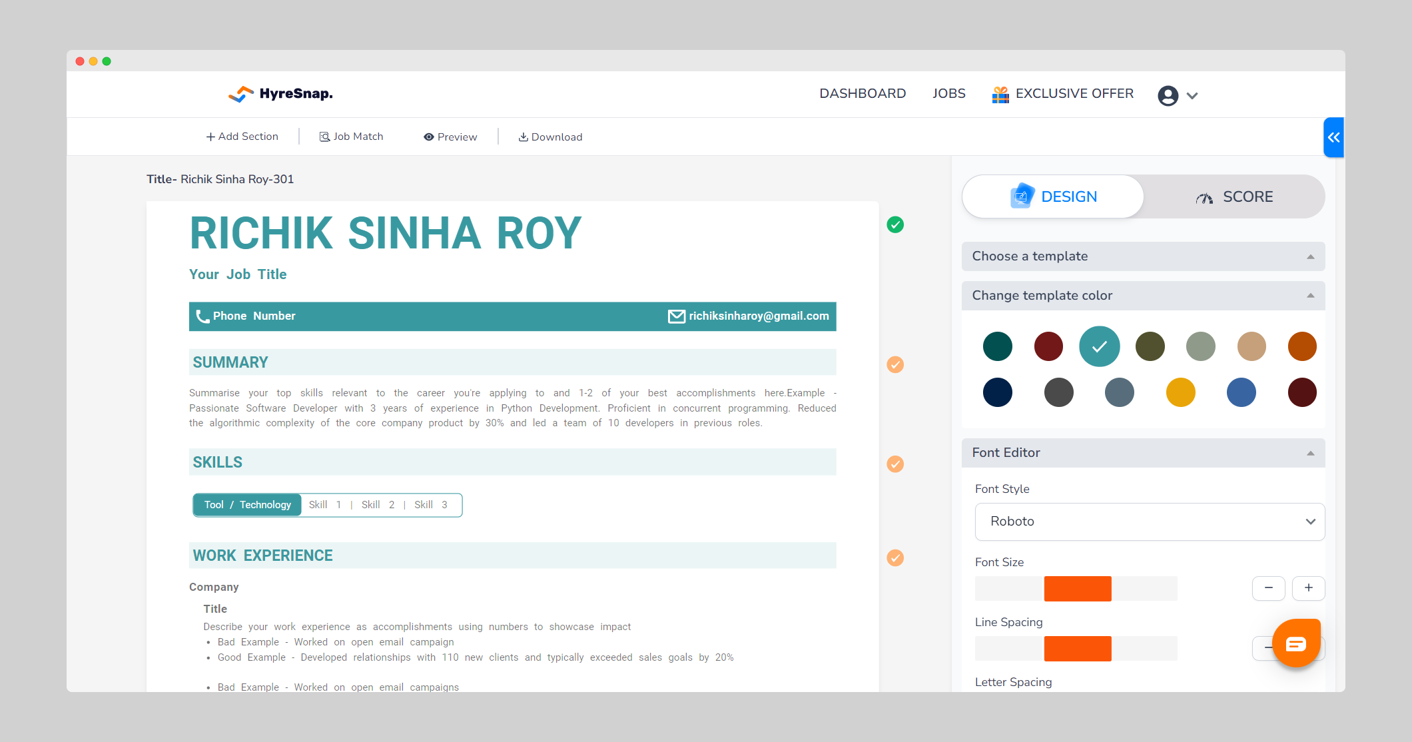
Task: Click the envelope email icon
Action: (x=676, y=316)
